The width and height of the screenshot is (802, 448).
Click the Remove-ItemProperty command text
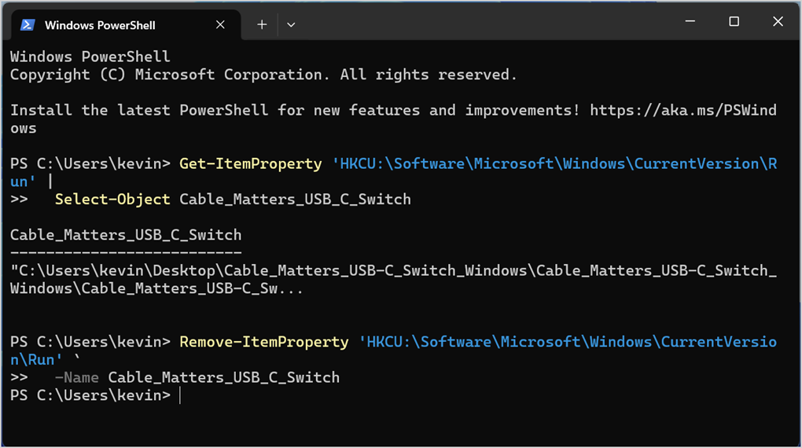264,342
